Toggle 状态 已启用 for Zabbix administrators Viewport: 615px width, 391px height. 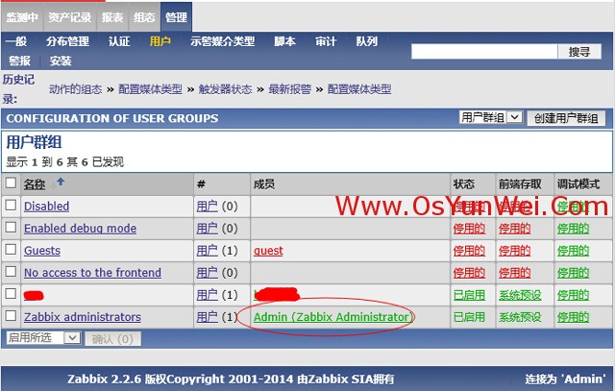(x=469, y=317)
